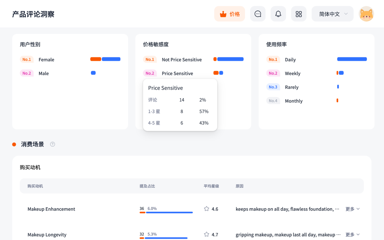Select the No.1 badge next to Female

(x=26, y=59)
